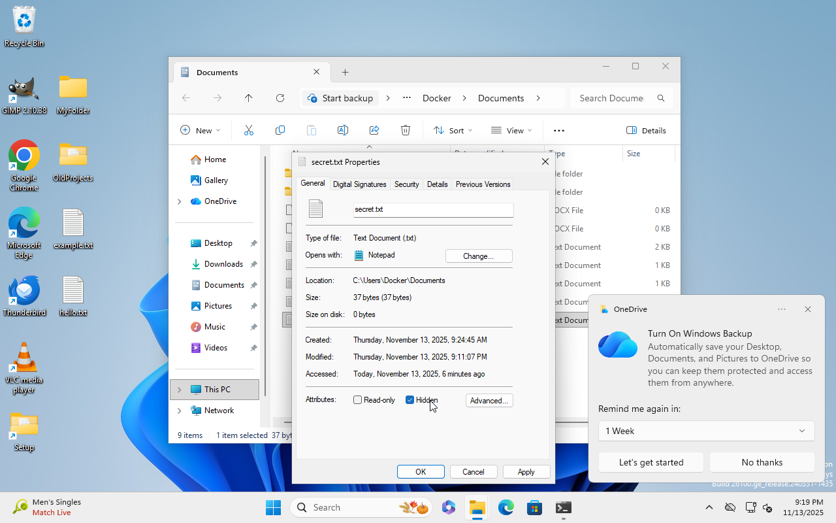The height and width of the screenshot is (523, 836).
Task: Open the Digital Signatures tab
Action: coord(359,184)
